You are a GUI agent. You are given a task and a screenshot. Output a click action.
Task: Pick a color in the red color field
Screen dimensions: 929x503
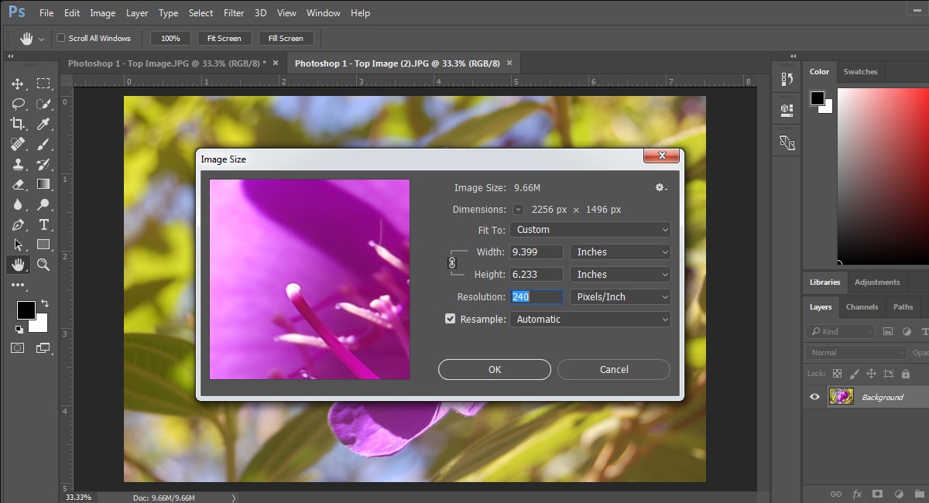883,175
